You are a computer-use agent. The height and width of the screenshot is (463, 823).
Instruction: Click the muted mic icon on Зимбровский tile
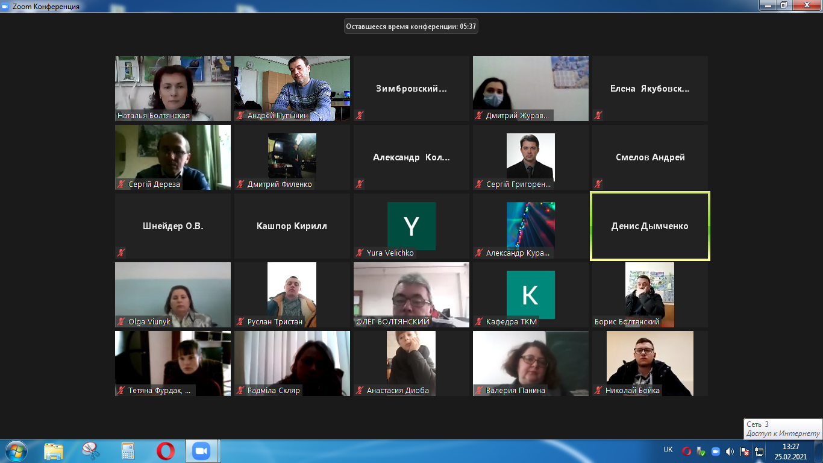point(360,115)
